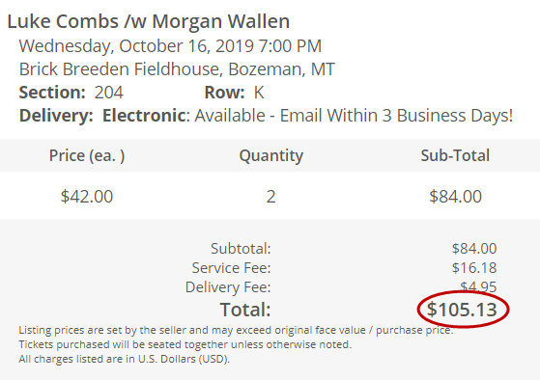
Task: Click the Sub-Total column header
Action: pos(455,155)
